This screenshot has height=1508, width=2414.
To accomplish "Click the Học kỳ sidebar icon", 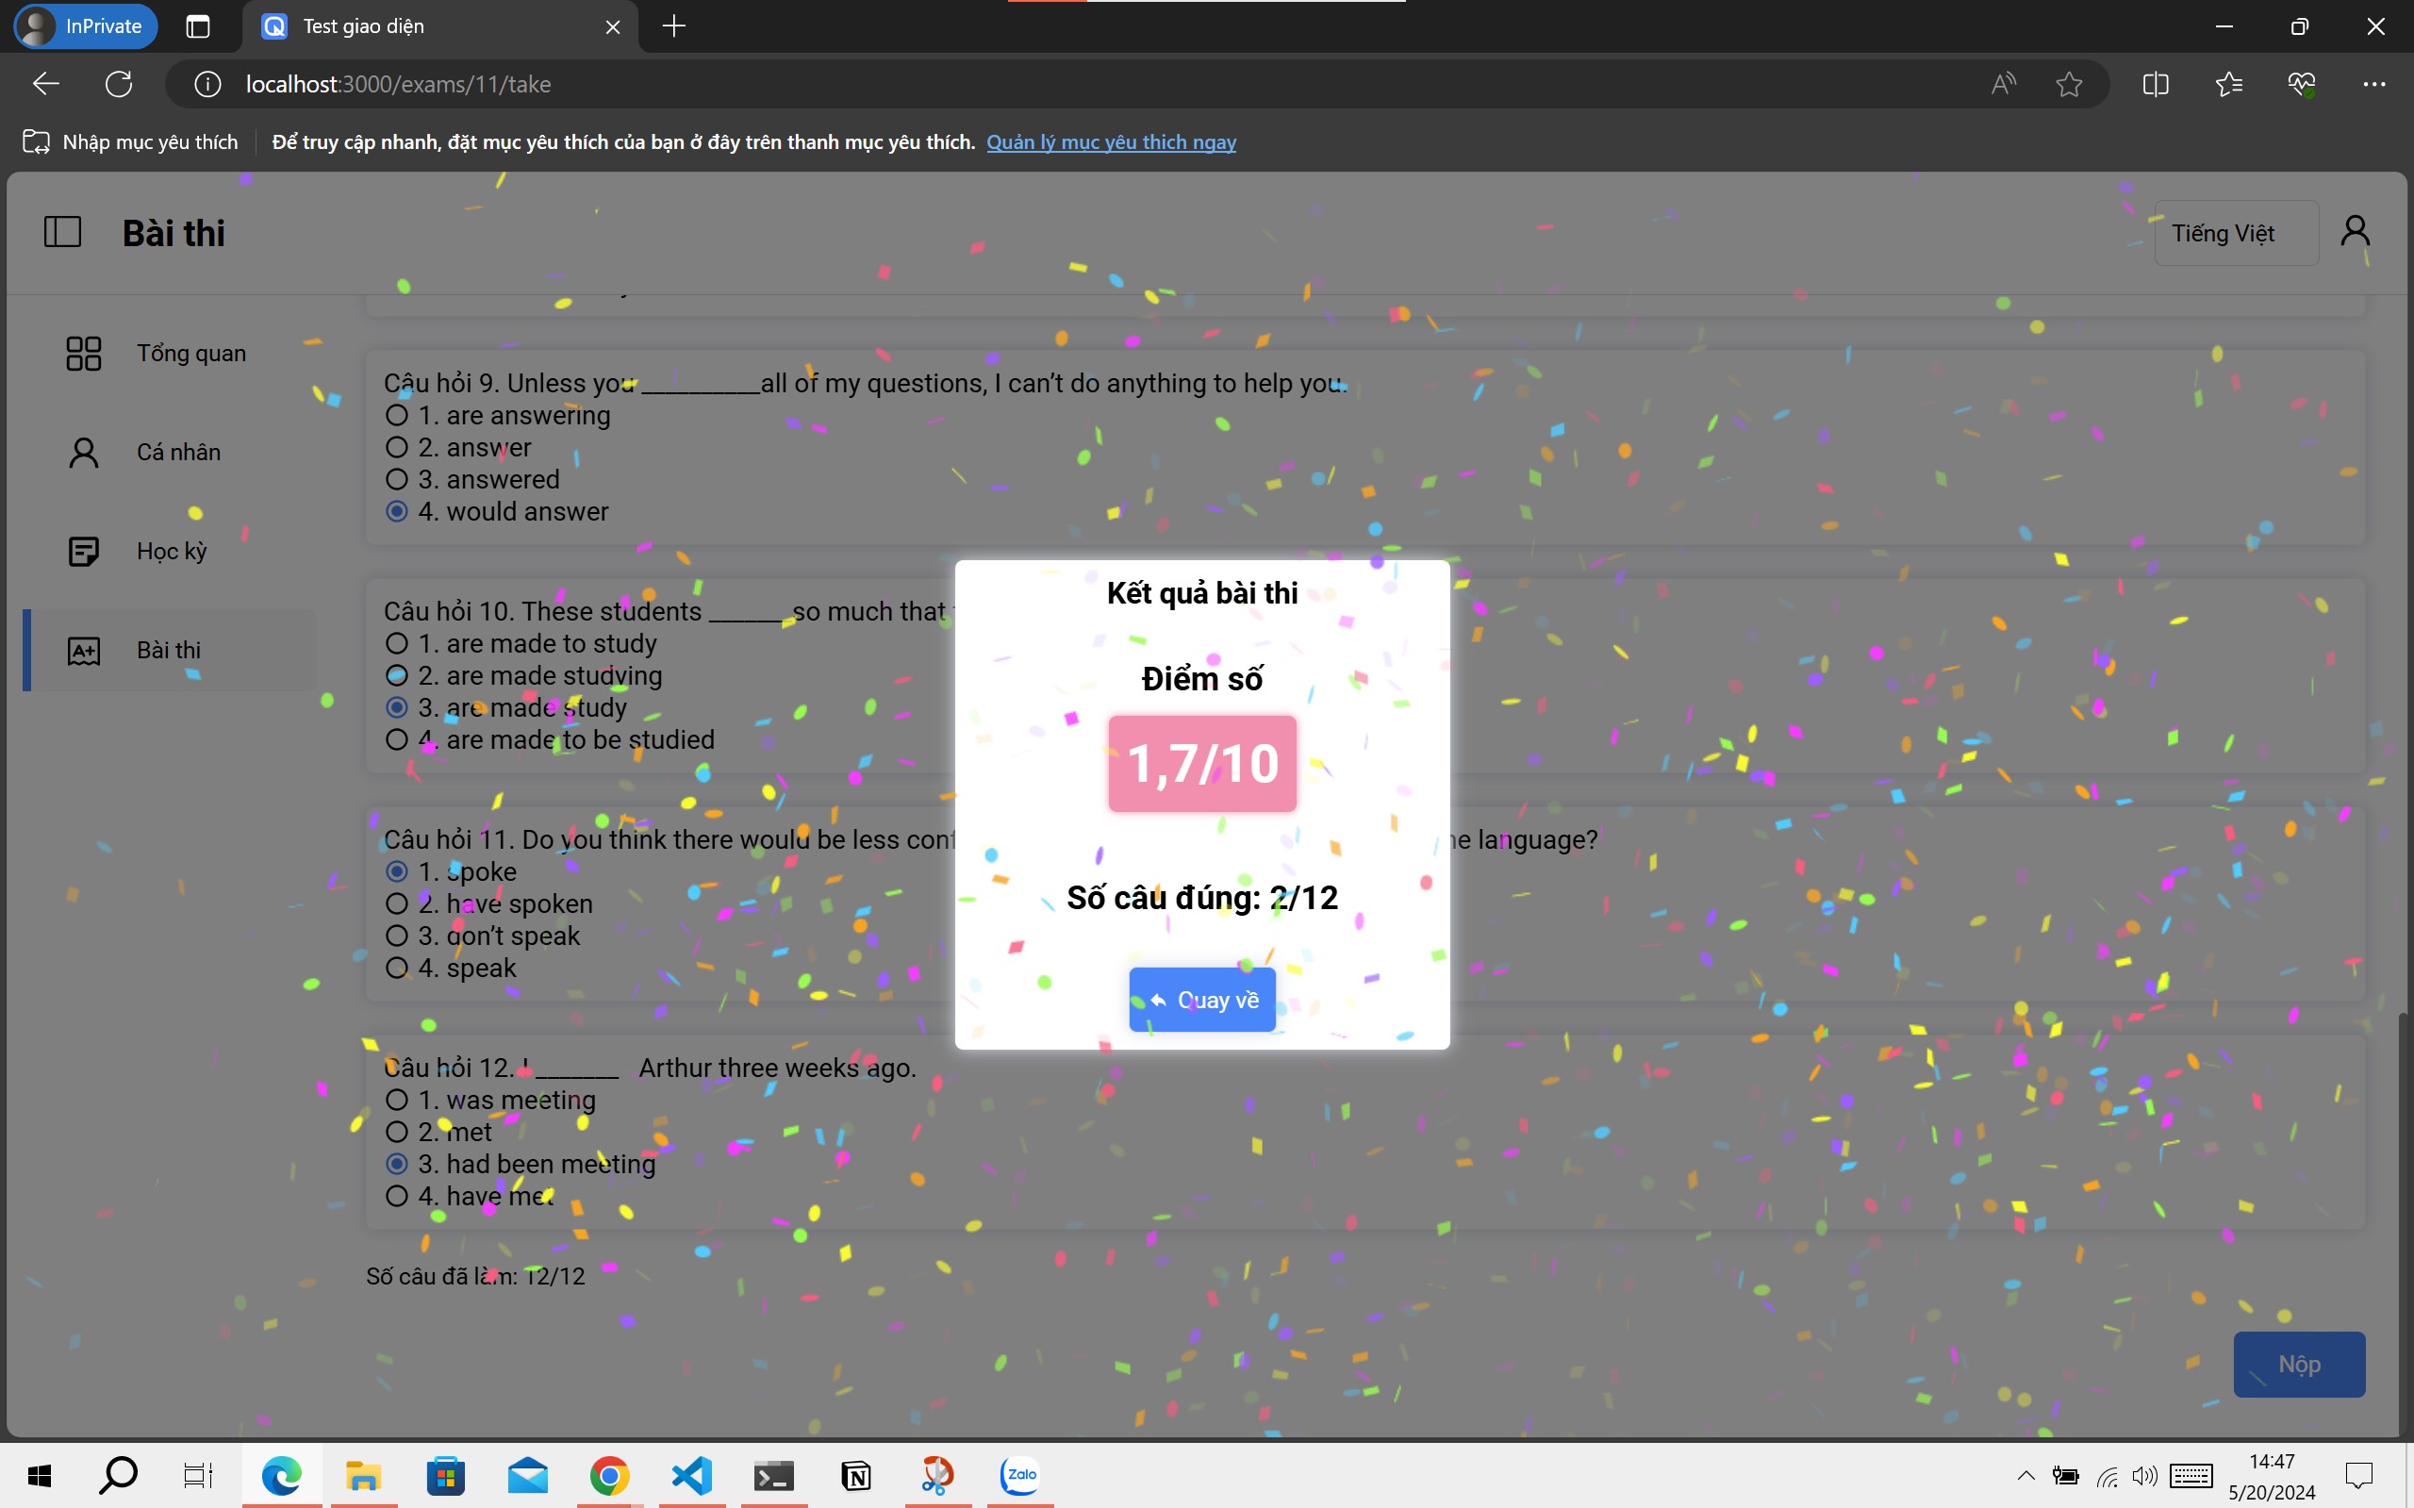I will (84, 551).
